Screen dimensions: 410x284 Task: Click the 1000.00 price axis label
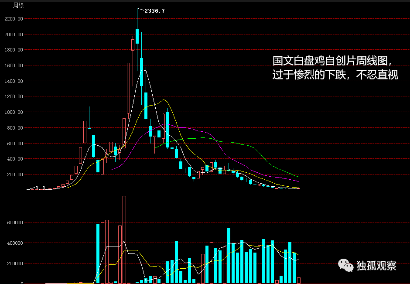[x=14, y=112]
